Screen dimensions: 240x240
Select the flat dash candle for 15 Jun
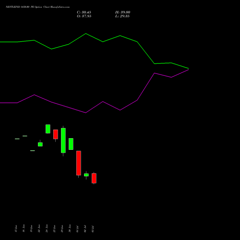pos(17,139)
